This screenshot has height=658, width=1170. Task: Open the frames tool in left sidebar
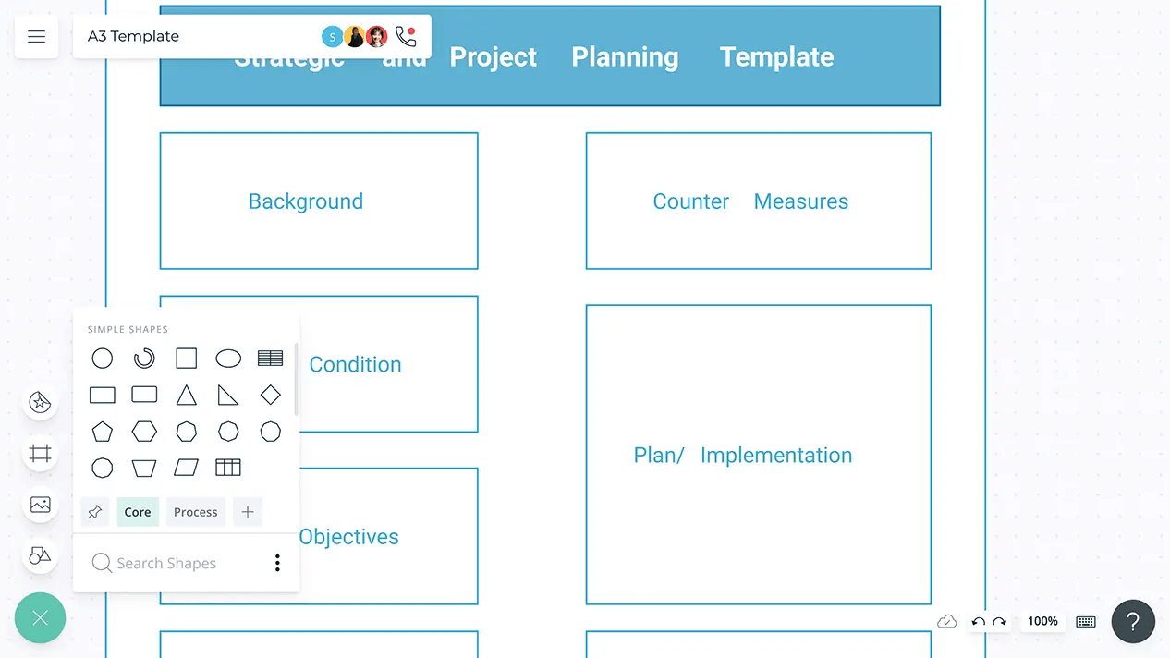[x=40, y=454]
